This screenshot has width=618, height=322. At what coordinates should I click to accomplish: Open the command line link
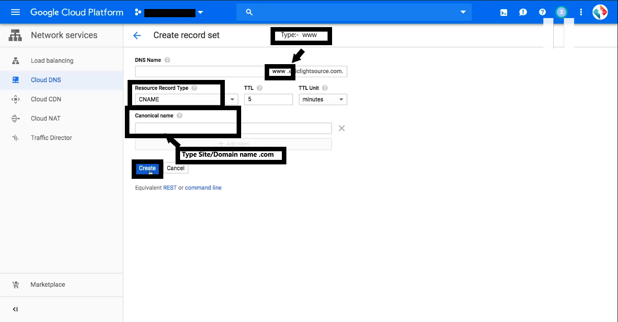pyautogui.click(x=203, y=187)
